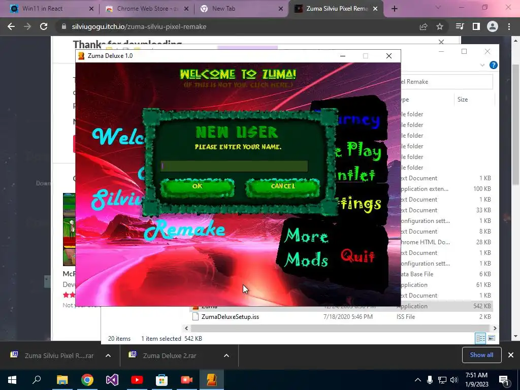
Task: Switch to the Chrome Web Store tab
Action: (x=148, y=9)
